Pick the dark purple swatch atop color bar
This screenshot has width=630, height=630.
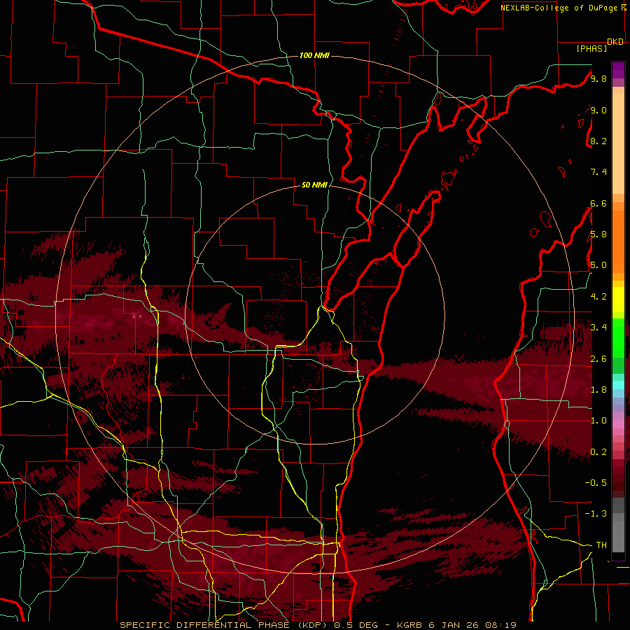(x=618, y=66)
